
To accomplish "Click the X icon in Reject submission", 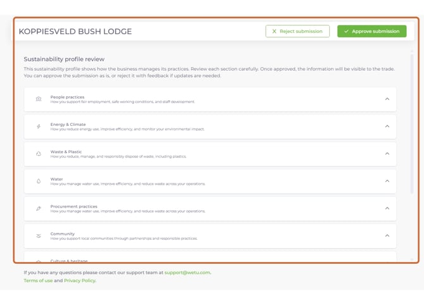I will (274, 32).
